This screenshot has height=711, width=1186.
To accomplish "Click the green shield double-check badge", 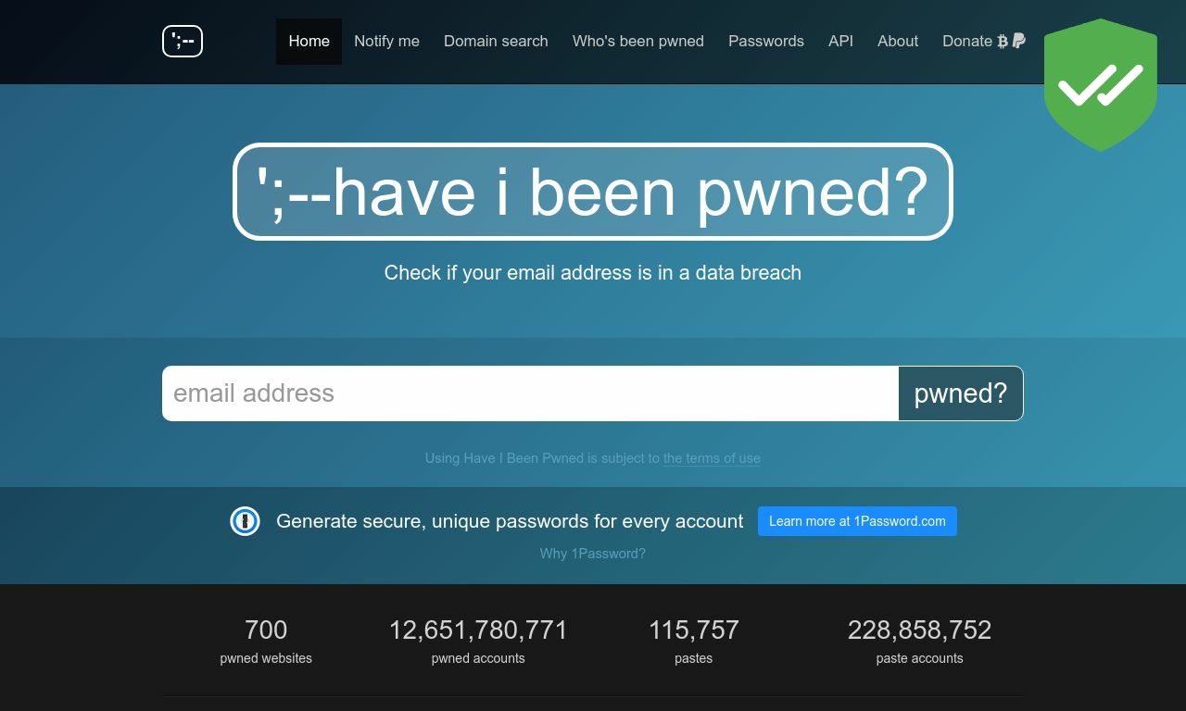I will (1101, 84).
